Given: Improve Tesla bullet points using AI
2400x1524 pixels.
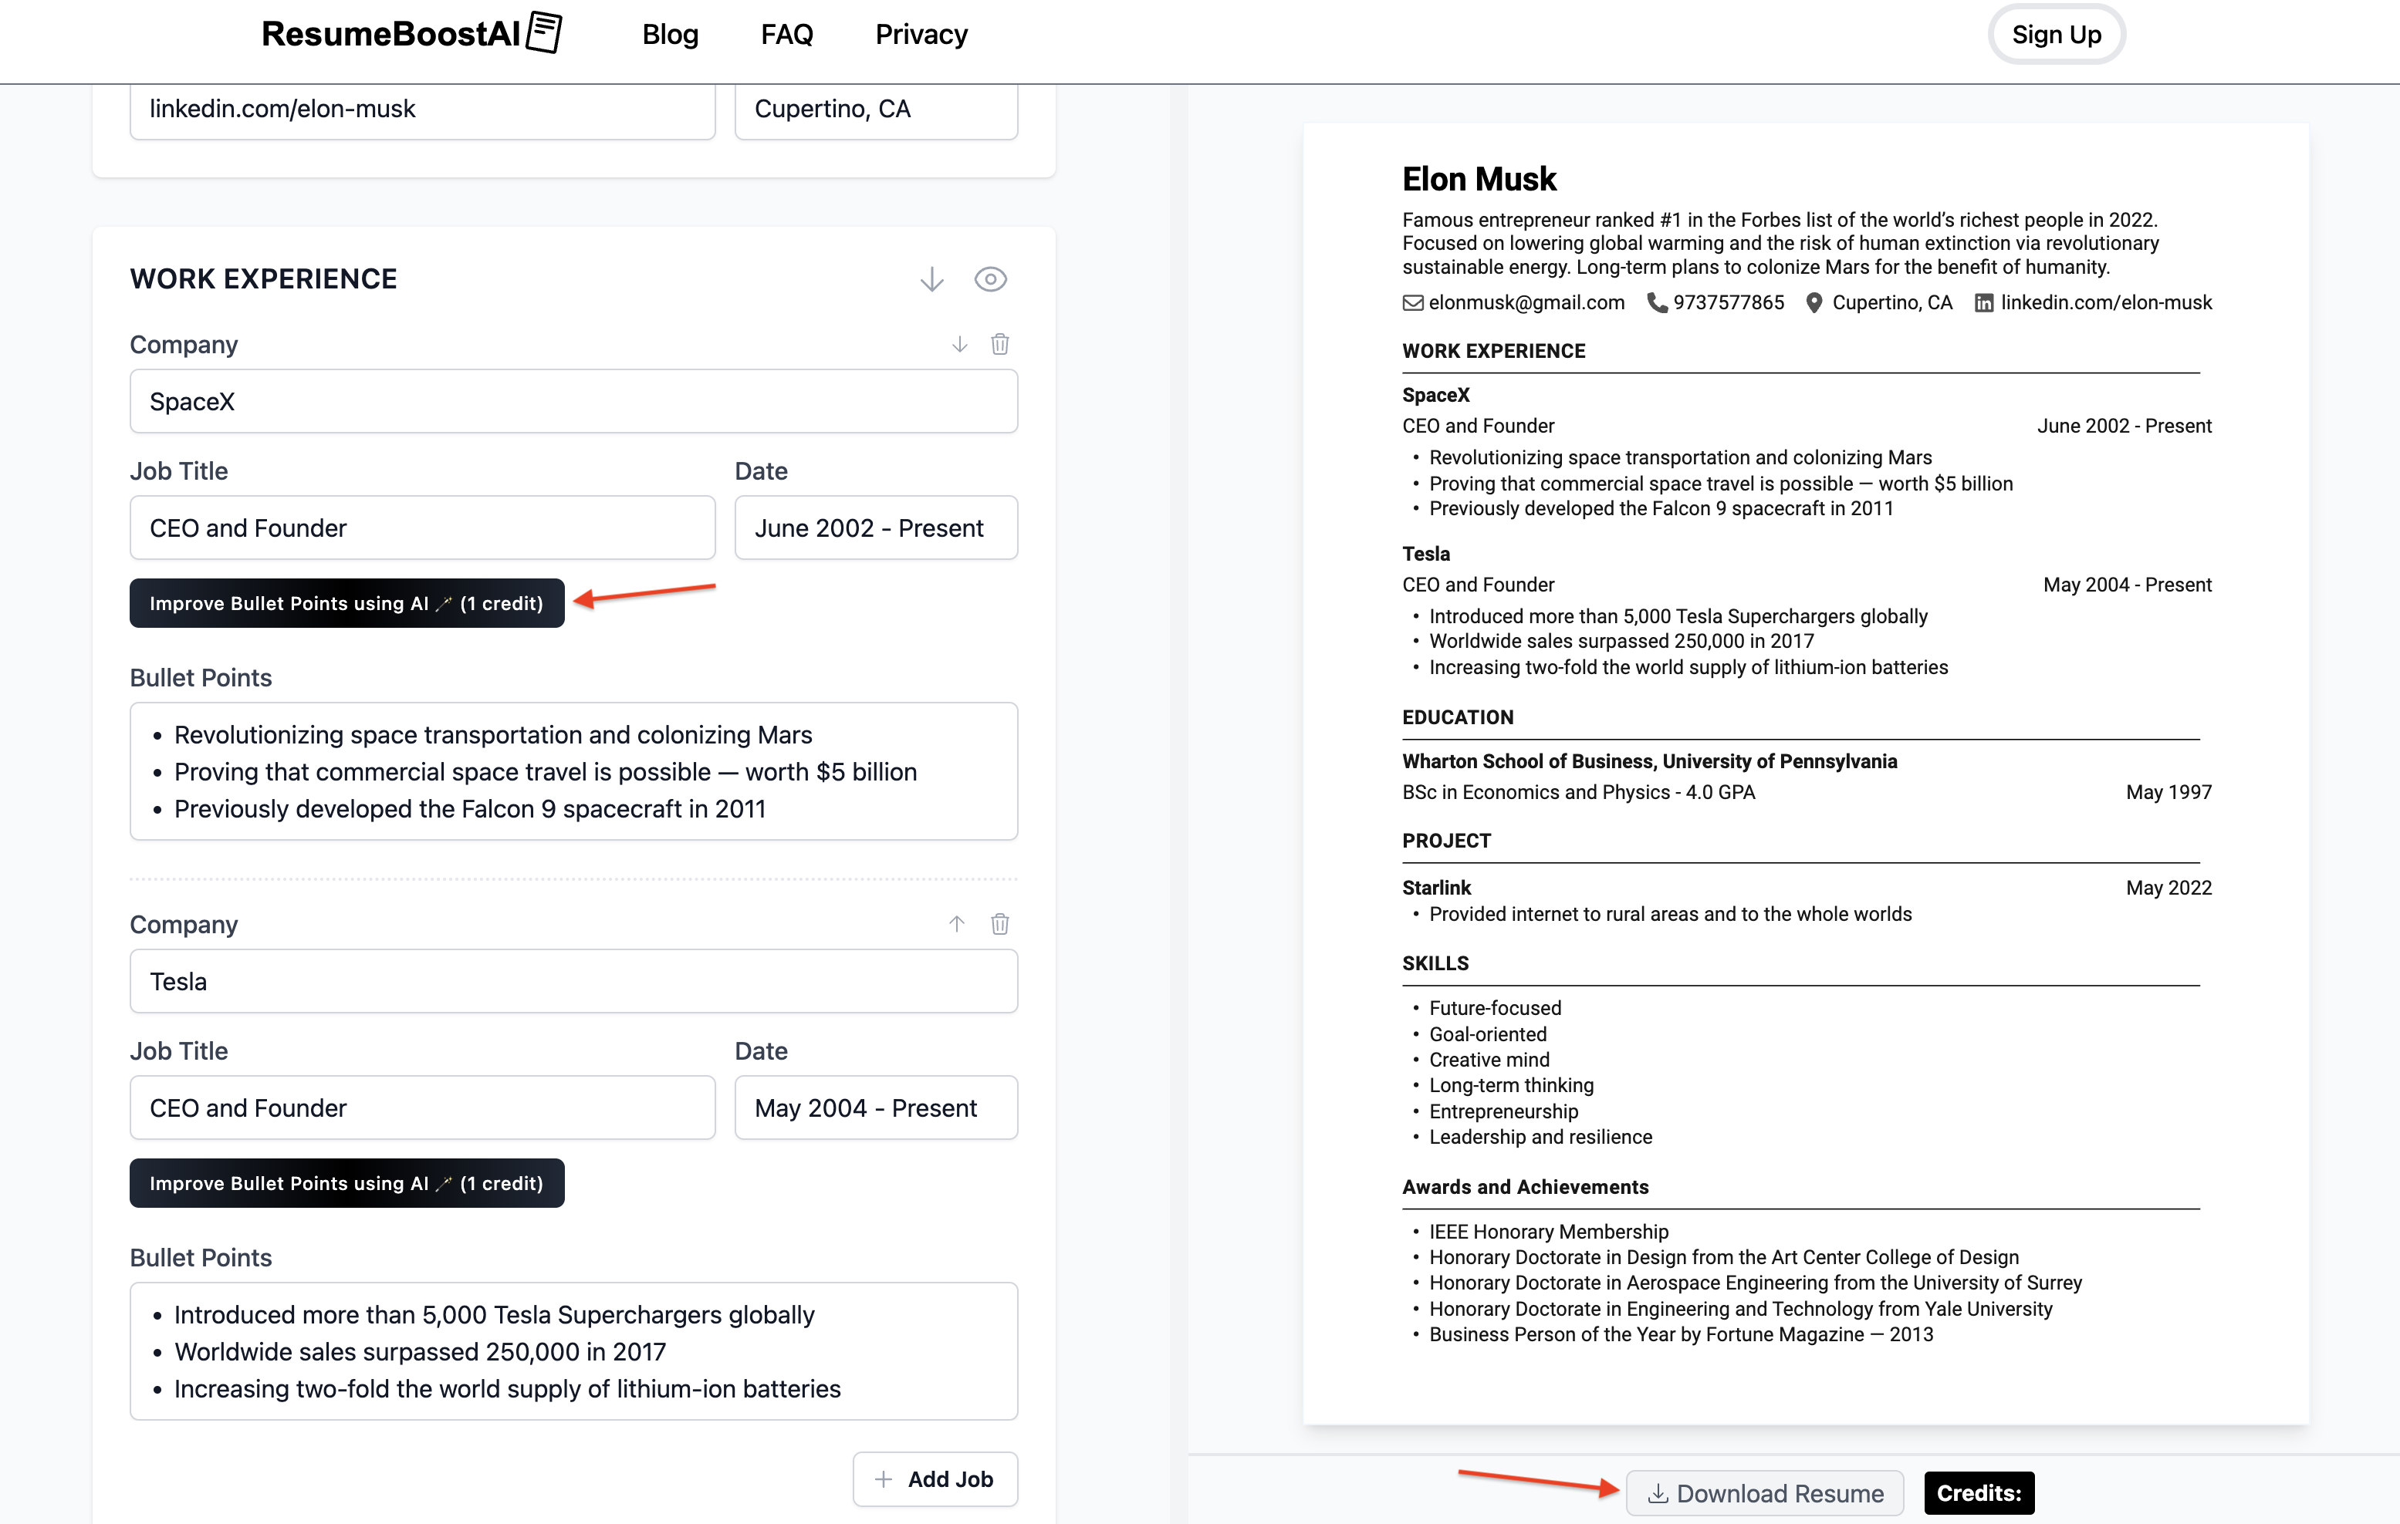Looking at the screenshot, I should (346, 1182).
